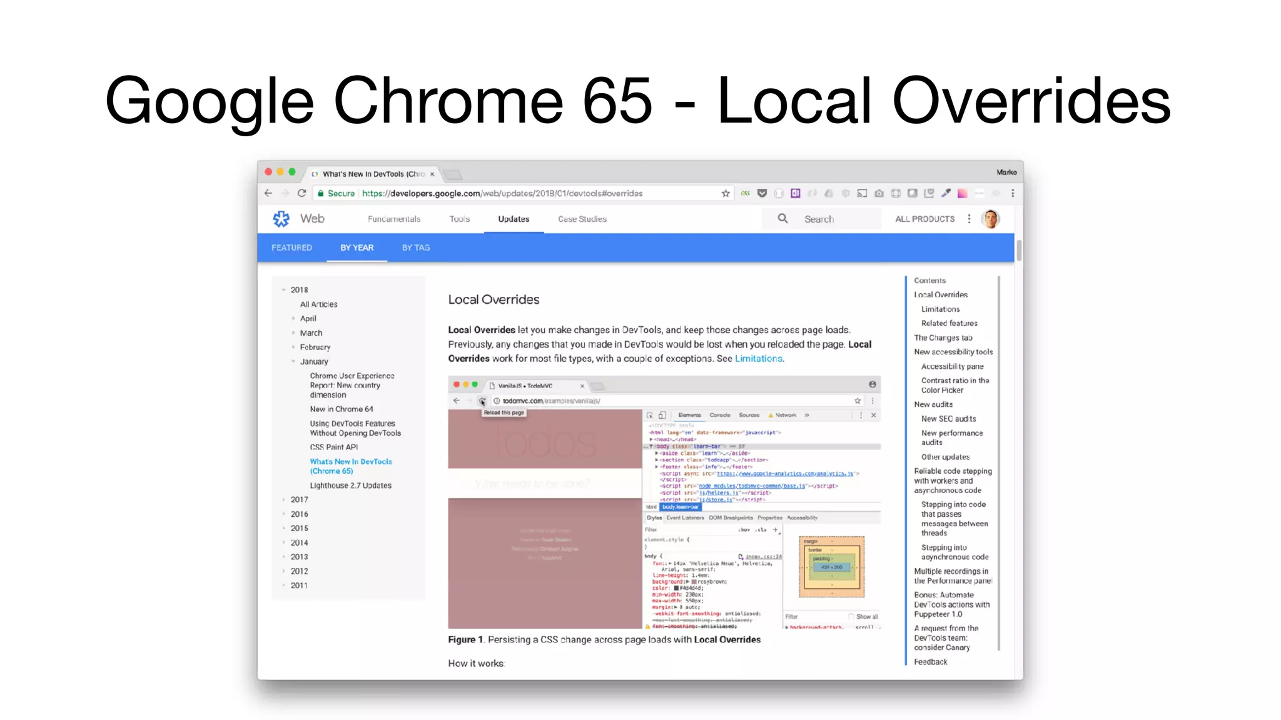
Task: Open the Cast extension icon
Action: [x=862, y=193]
